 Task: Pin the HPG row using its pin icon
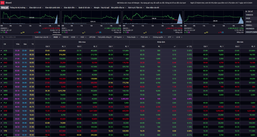(x=1, y=83)
